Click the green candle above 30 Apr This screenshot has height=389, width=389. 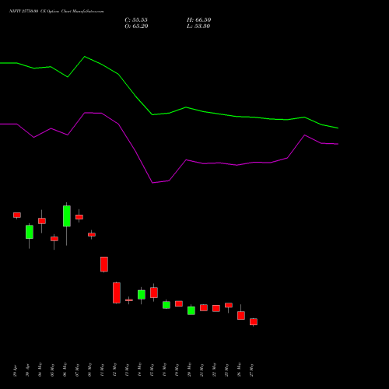point(30,232)
